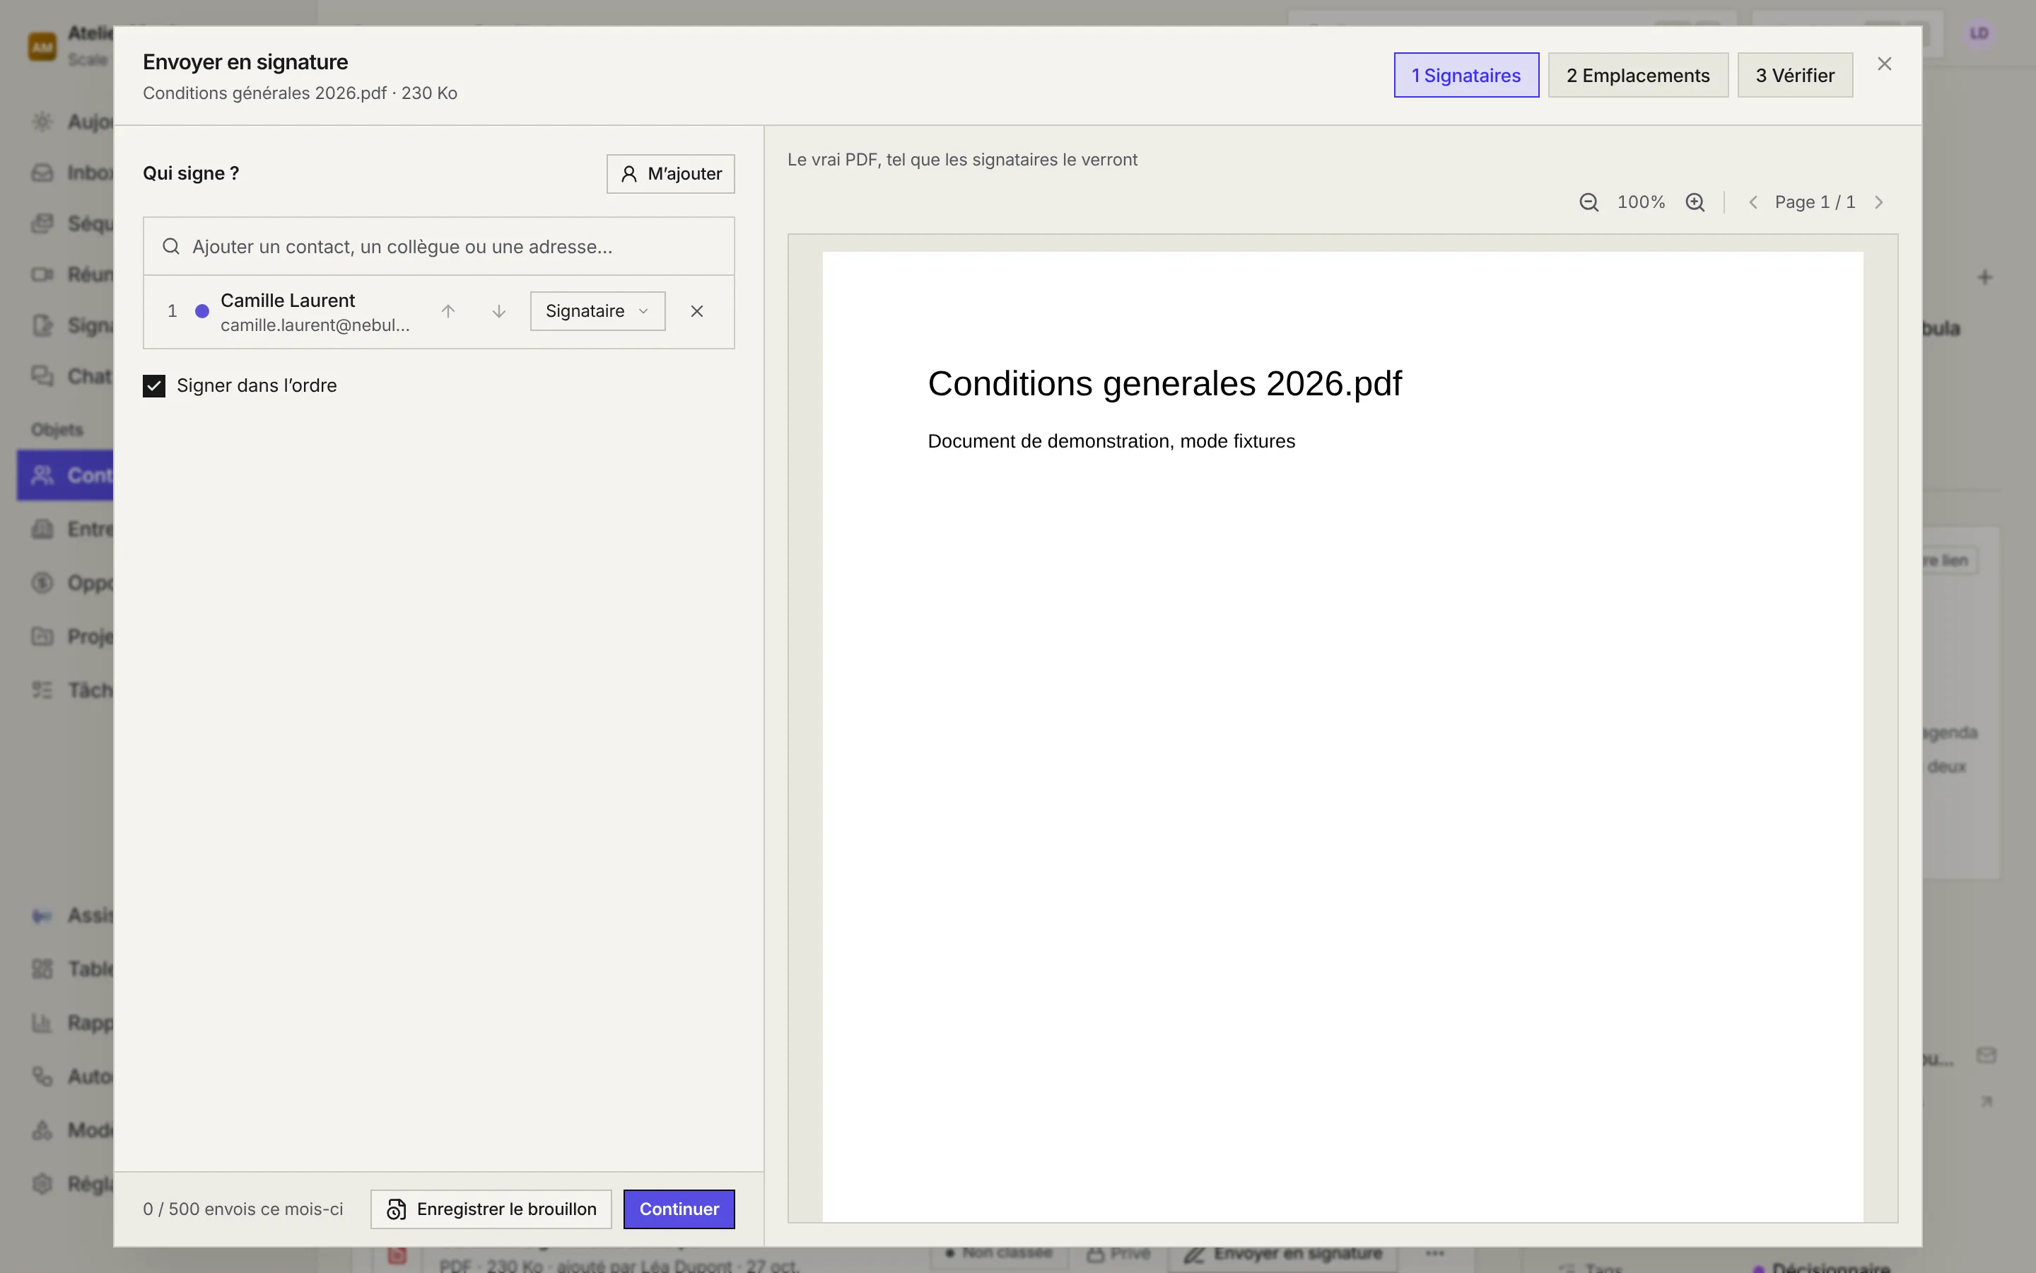Click Camille Laurent's purple color dot
The height and width of the screenshot is (1273, 2036).
[x=202, y=311]
